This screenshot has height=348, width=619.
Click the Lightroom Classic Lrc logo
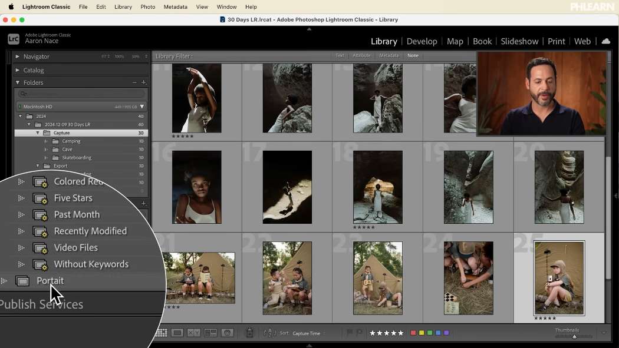(x=14, y=39)
